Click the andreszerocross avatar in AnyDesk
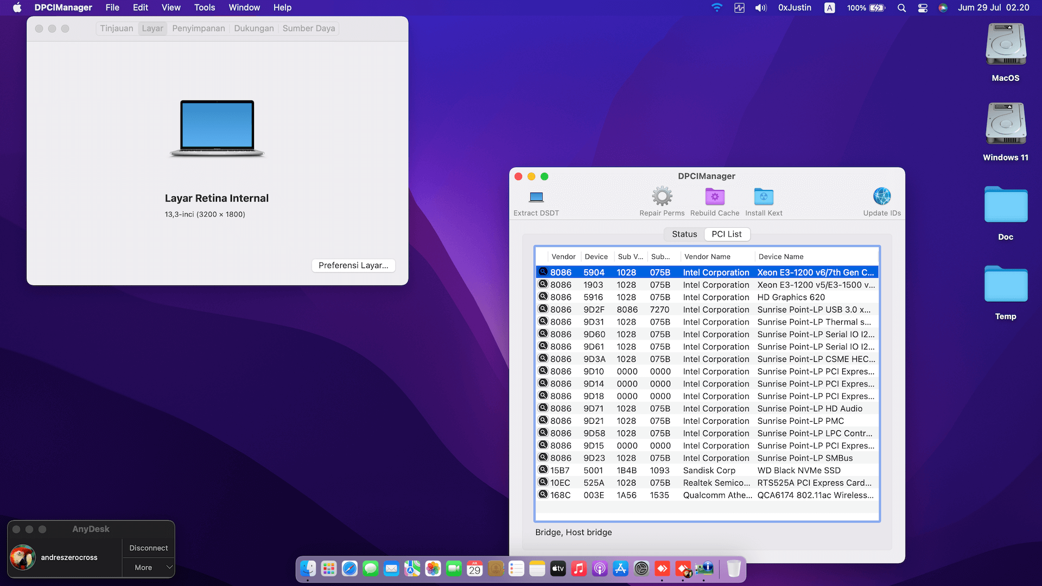 [23, 557]
